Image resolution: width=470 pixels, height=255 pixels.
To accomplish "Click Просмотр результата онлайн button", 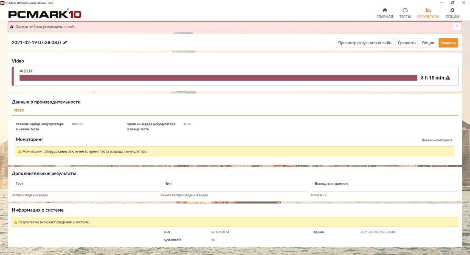I will click(x=364, y=43).
